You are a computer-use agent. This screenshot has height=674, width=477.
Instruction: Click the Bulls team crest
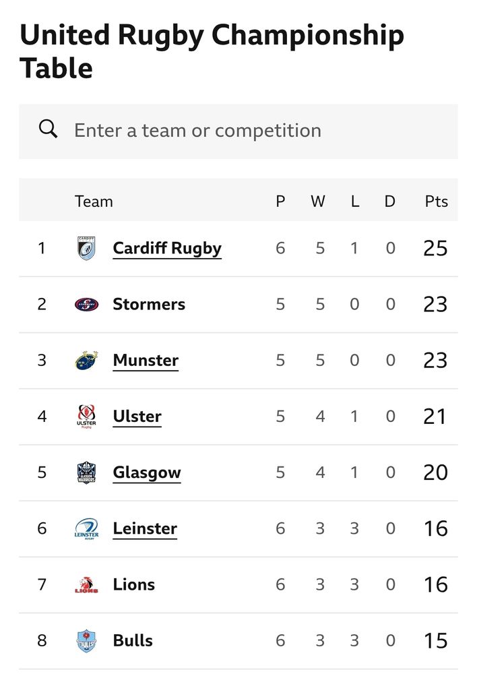pyautogui.click(x=86, y=641)
